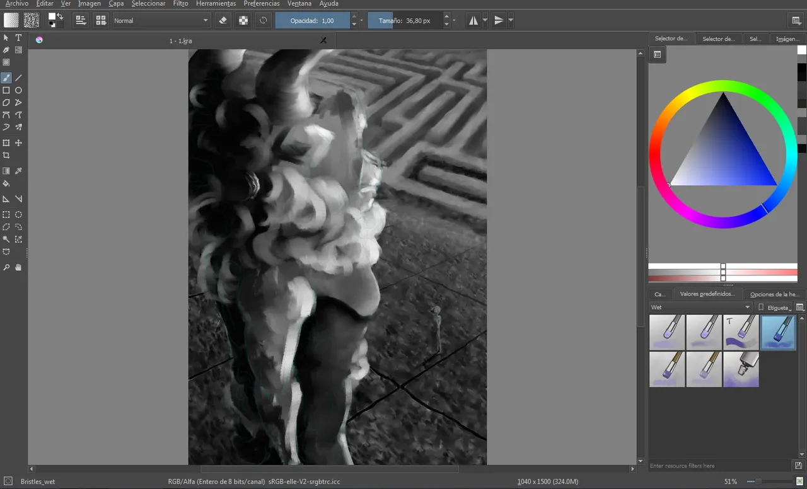This screenshot has width=807, height=489.
Task: Open the Normal blending mode dropdown
Action: point(161,20)
